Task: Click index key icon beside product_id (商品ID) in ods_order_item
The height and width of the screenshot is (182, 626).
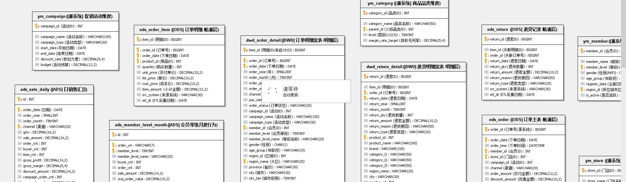Action: tap(138, 61)
